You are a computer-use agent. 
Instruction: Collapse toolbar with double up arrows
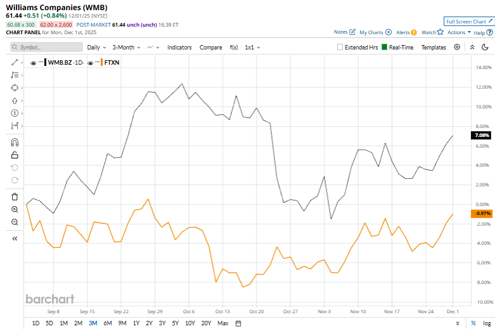coord(472,47)
